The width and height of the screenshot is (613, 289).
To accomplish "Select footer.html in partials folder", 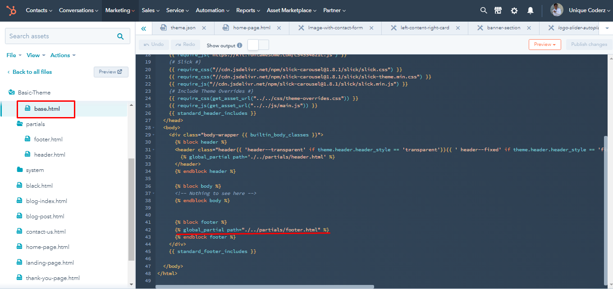I will point(48,140).
